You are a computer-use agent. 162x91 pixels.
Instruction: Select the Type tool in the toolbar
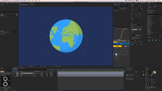click(x=13, y=3)
